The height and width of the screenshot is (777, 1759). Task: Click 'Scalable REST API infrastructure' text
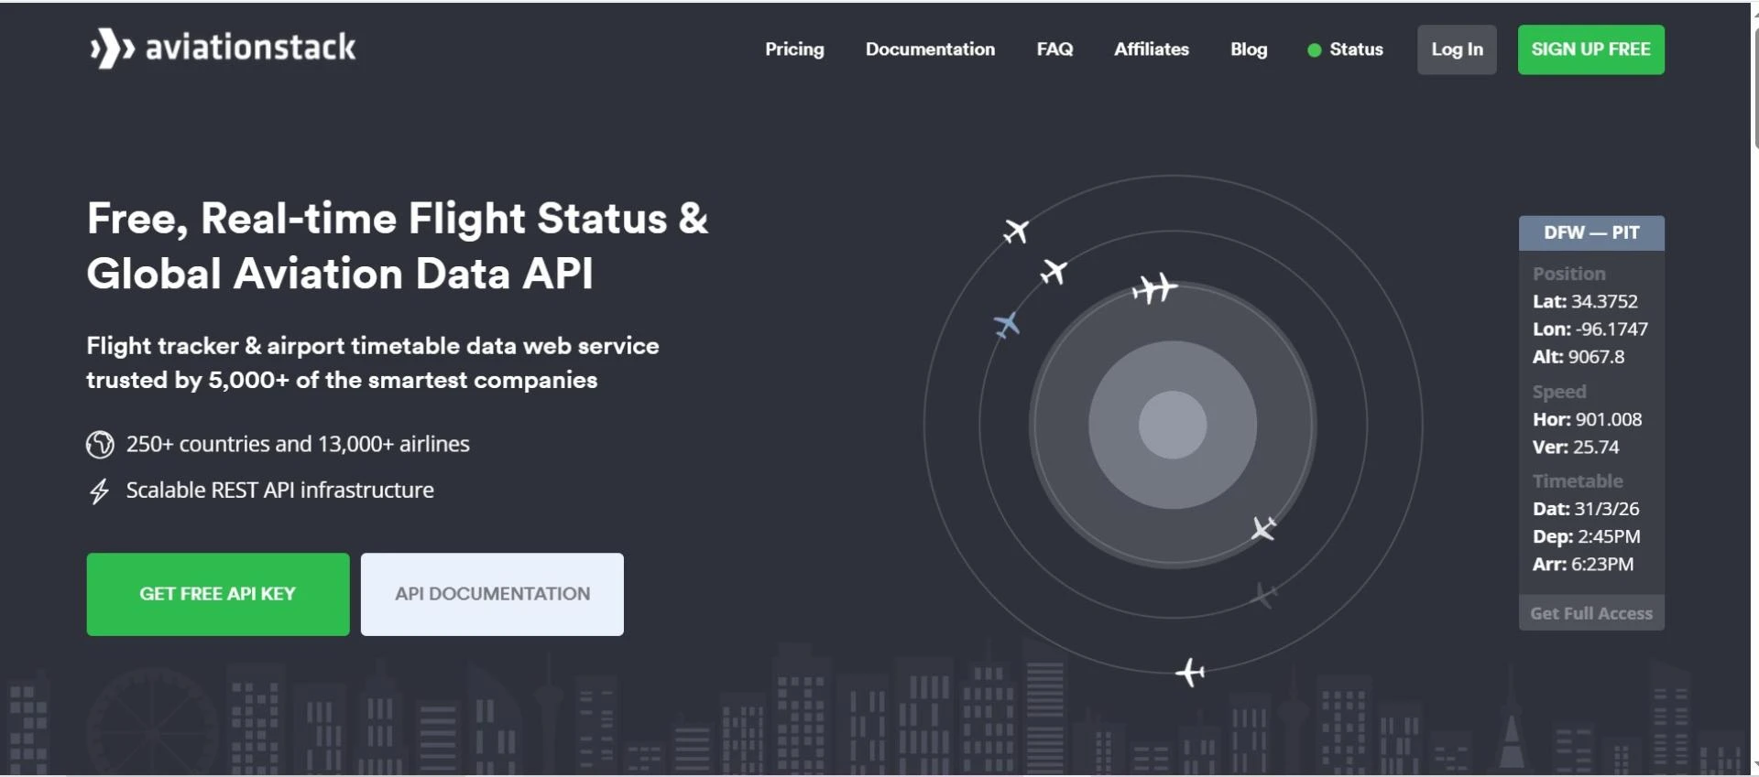click(x=280, y=491)
